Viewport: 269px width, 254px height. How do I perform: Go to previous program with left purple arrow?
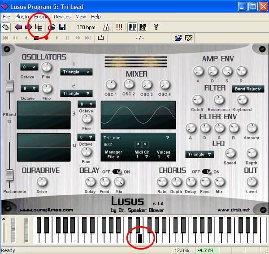[18, 27]
